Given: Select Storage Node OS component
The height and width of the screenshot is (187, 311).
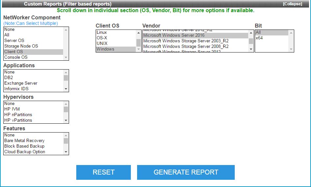Looking at the screenshot, I should pyautogui.click(x=34, y=46).
